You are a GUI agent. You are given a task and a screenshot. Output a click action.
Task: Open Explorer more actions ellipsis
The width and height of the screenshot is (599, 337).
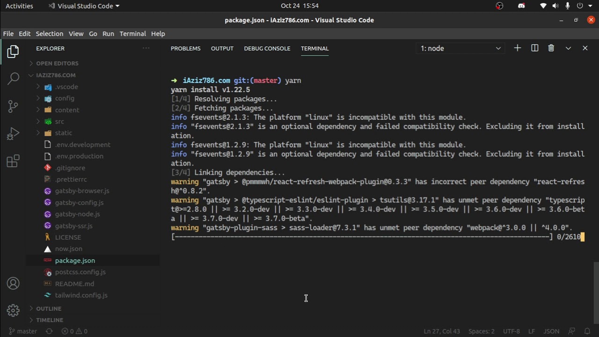click(146, 48)
